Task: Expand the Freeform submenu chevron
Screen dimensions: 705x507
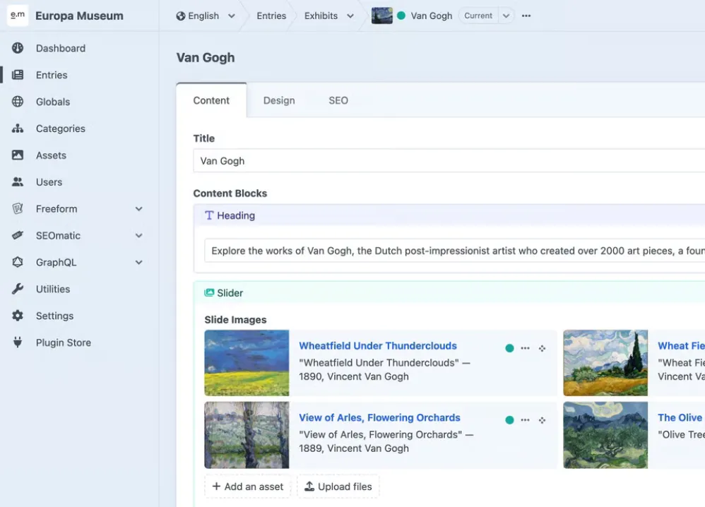Action: click(x=139, y=209)
